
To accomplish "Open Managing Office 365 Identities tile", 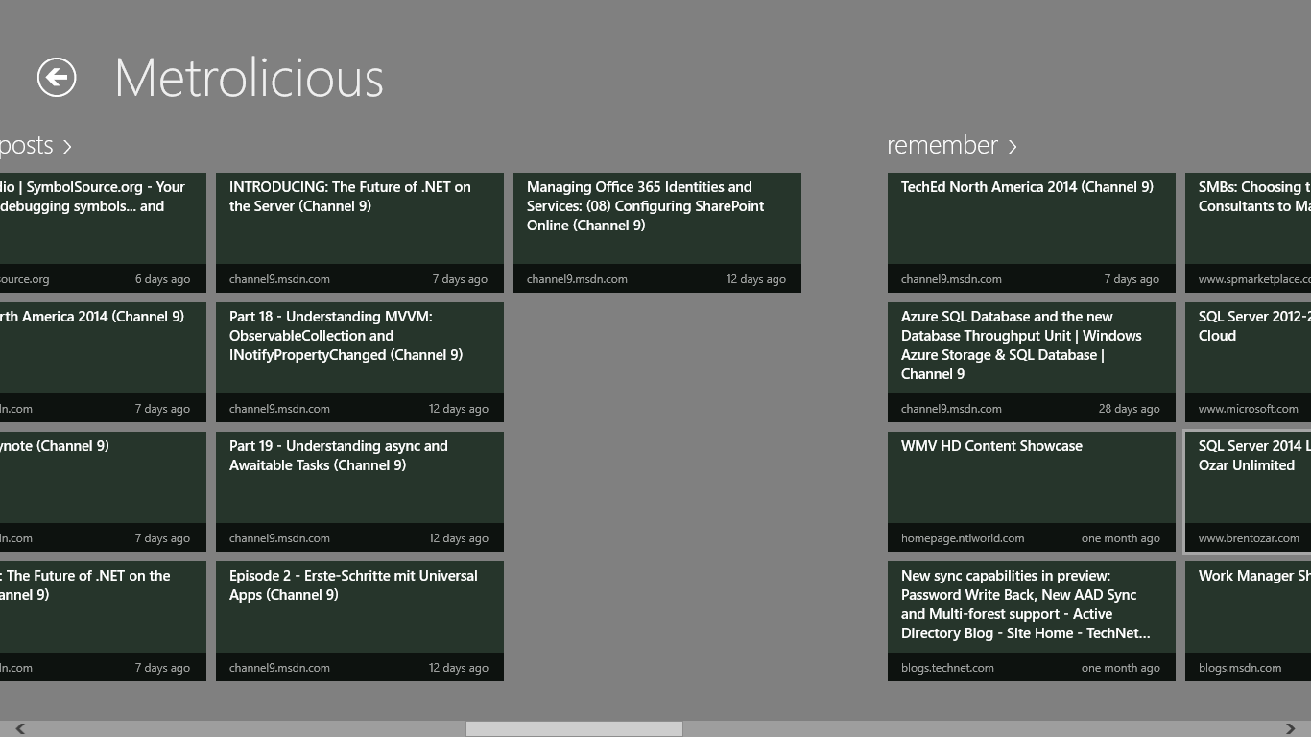I will pyautogui.click(x=657, y=232).
